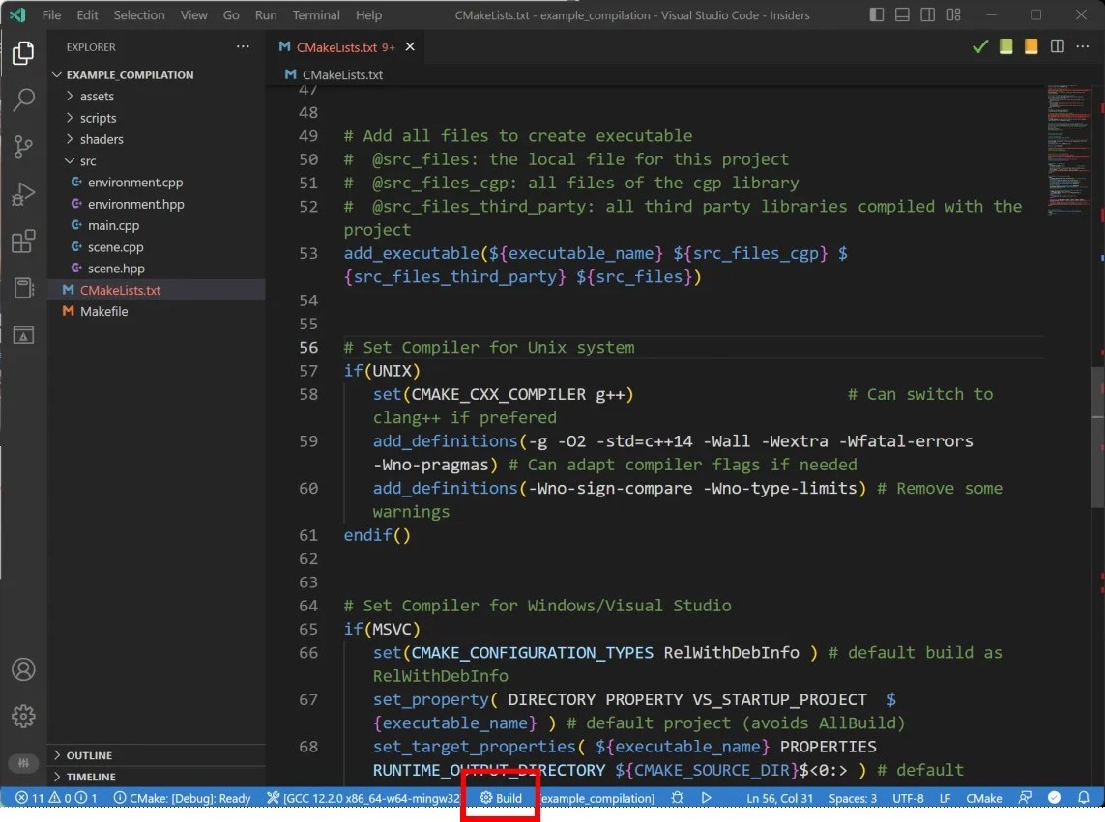Change UTF-8 file encoding
This screenshot has height=822, width=1105.
[x=908, y=797]
